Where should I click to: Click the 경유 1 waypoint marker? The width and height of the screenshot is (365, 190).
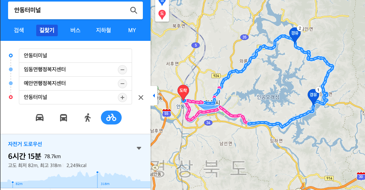[x=313, y=96]
